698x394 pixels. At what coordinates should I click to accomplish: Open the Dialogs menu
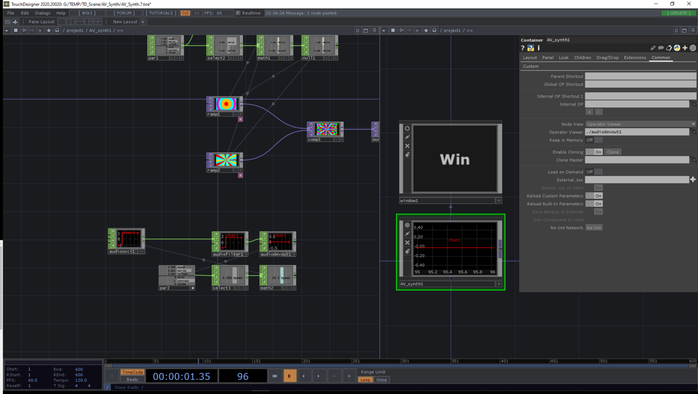(x=42, y=13)
